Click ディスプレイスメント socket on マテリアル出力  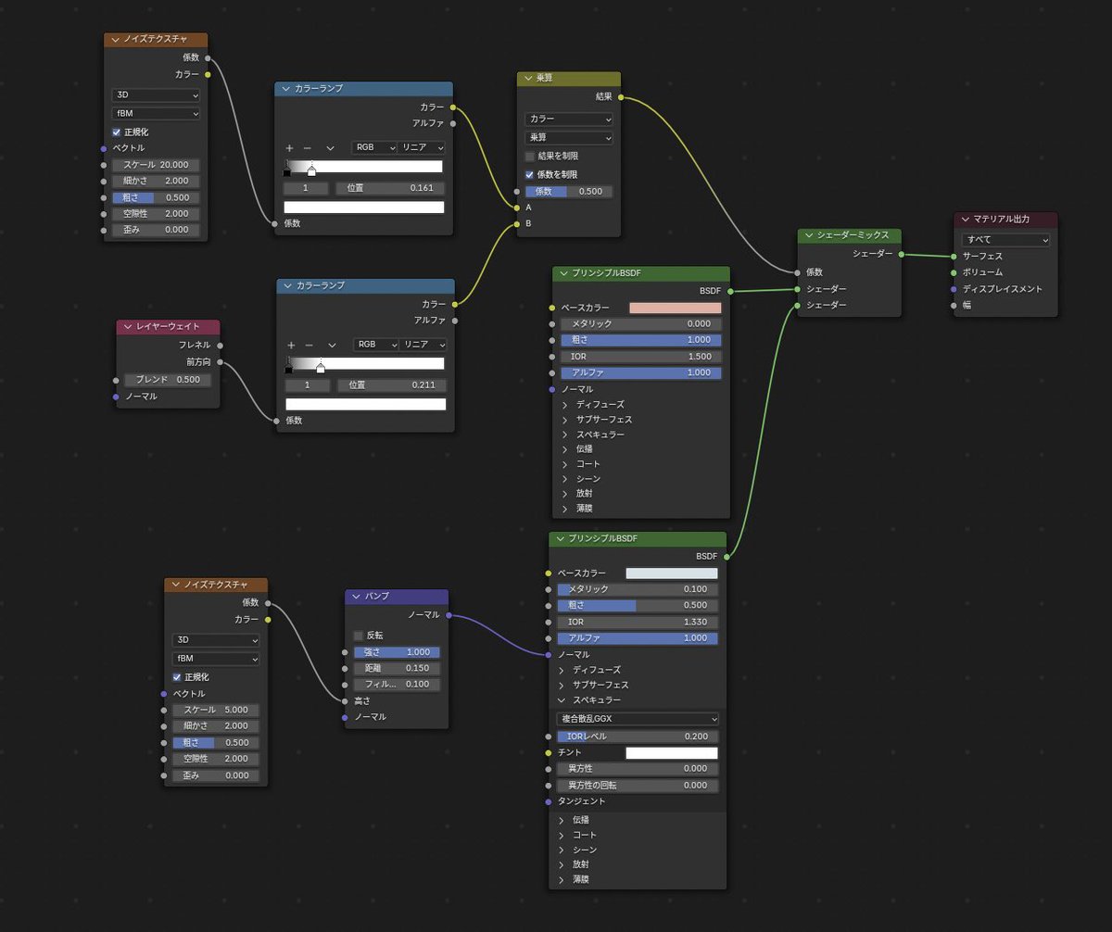[954, 289]
